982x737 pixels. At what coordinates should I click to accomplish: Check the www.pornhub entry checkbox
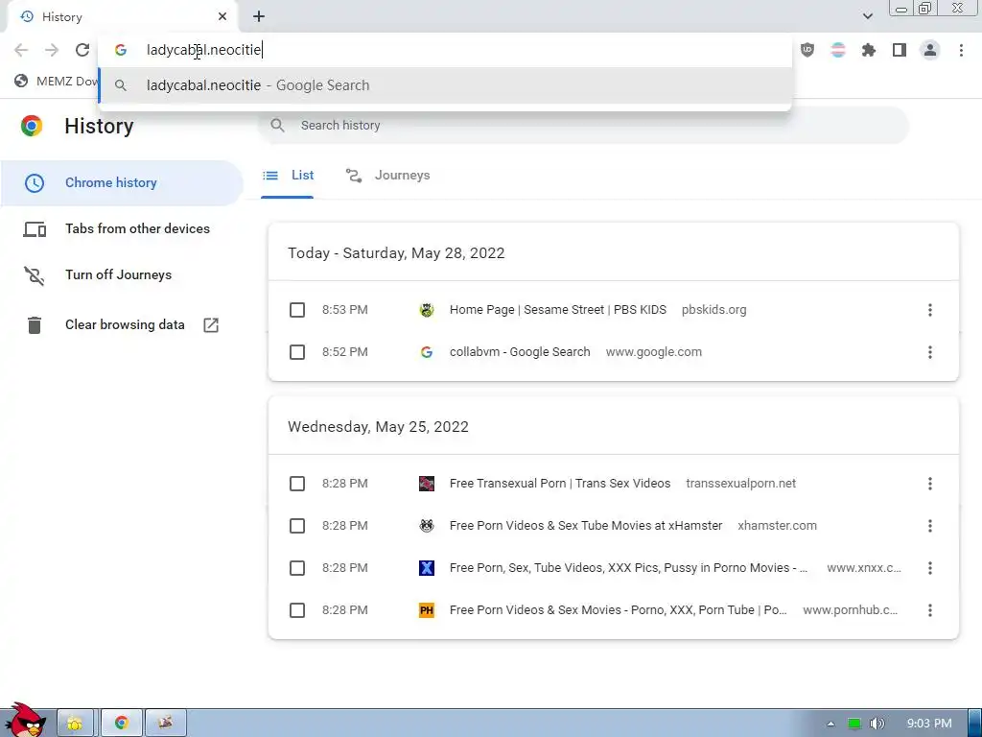(297, 610)
